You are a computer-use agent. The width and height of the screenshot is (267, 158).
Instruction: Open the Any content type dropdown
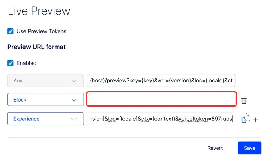[x=46, y=80]
